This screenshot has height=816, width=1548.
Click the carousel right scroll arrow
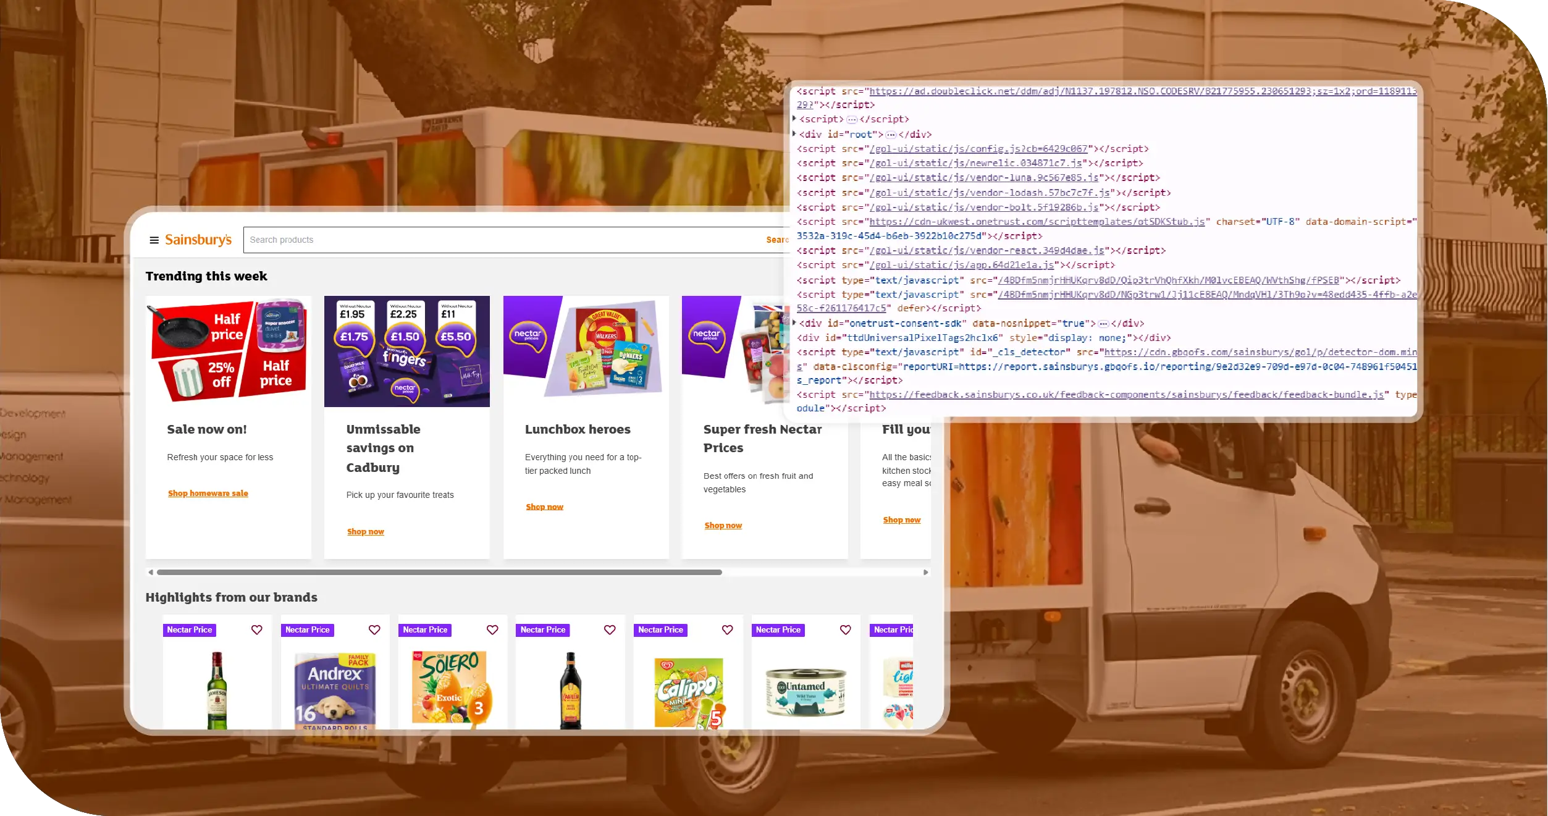tap(925, 572)
